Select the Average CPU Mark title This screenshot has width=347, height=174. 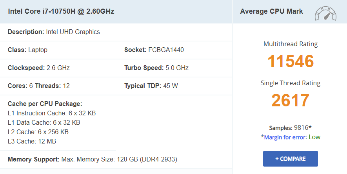tap(271, 11)
